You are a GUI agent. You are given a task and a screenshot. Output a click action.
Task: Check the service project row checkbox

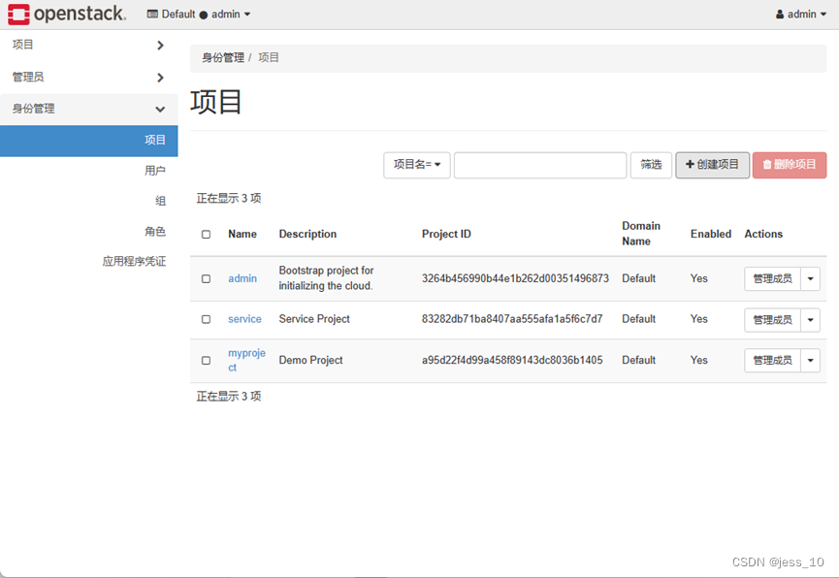[206, 319]
